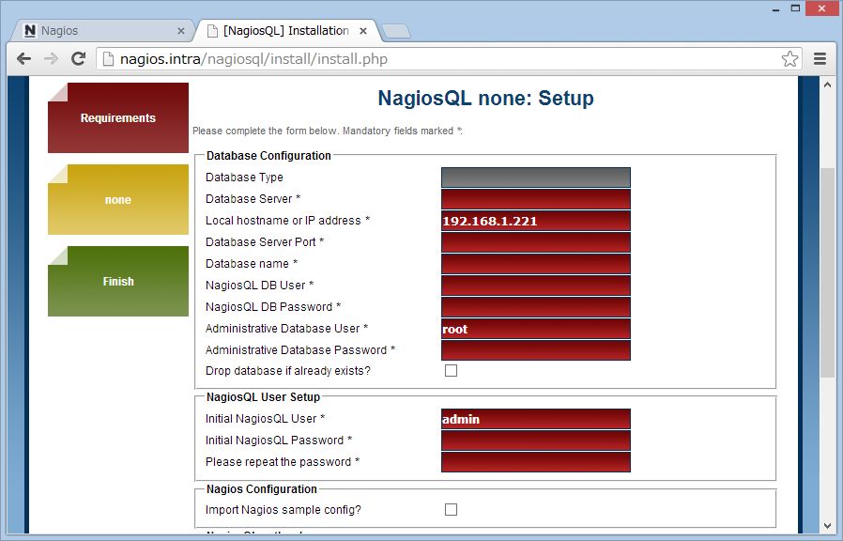Open the Database Type dropdown
Image resolution: width=843 pixels, height=541 pixels.
pyautogui.click(x=536, y=178)
